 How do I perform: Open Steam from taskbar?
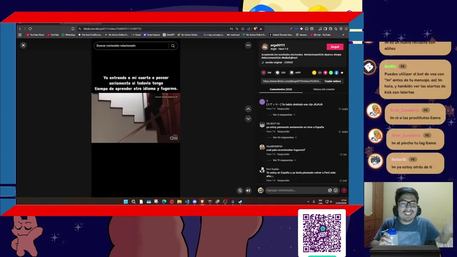pos(240,202)
